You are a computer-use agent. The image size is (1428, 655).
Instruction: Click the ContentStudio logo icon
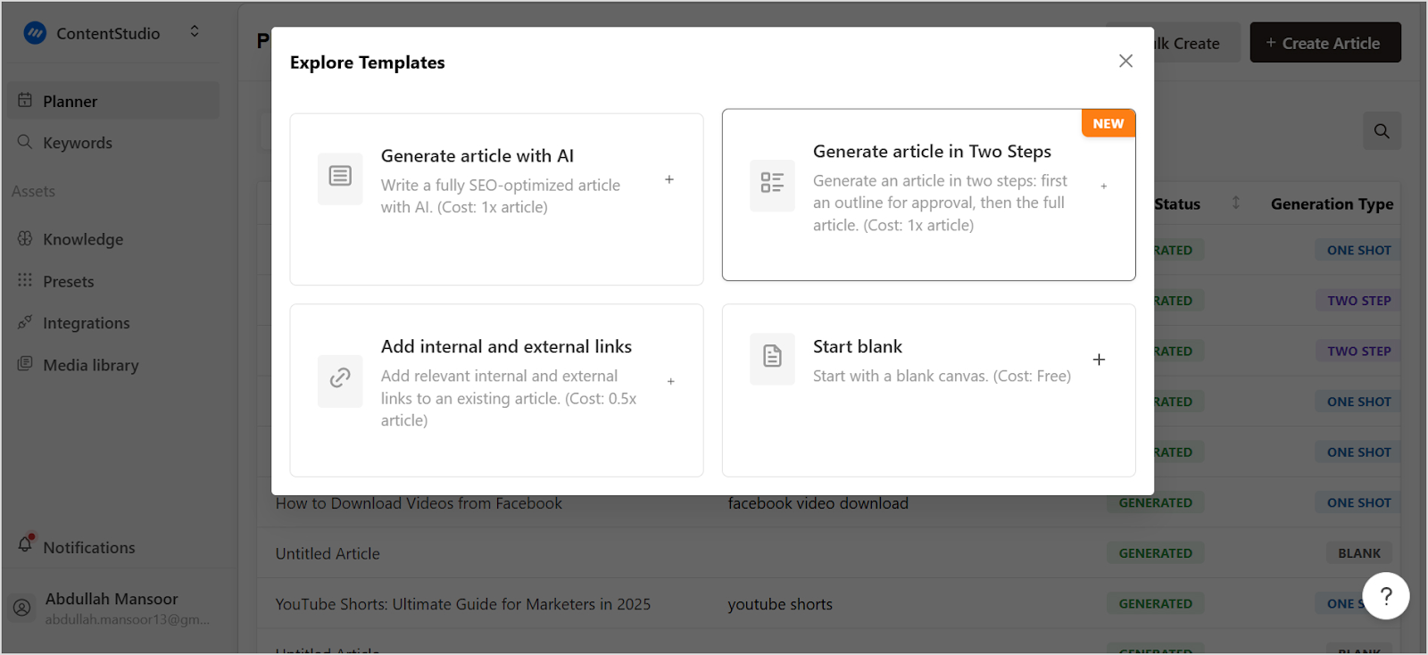click(35, 33)
